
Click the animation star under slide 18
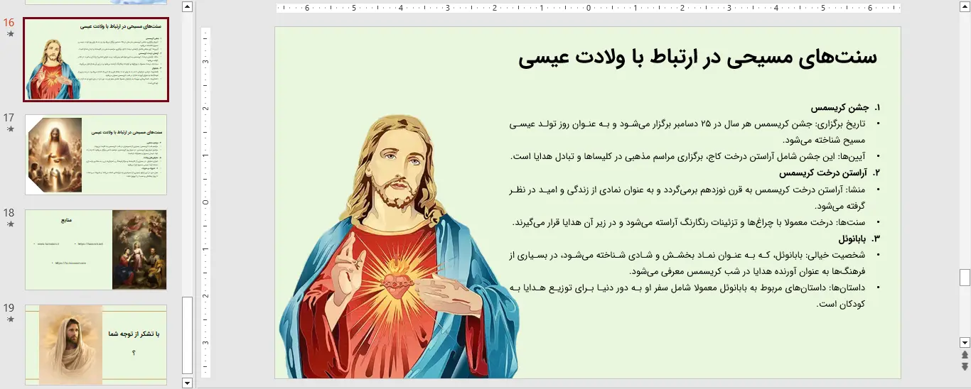[10, 224]
